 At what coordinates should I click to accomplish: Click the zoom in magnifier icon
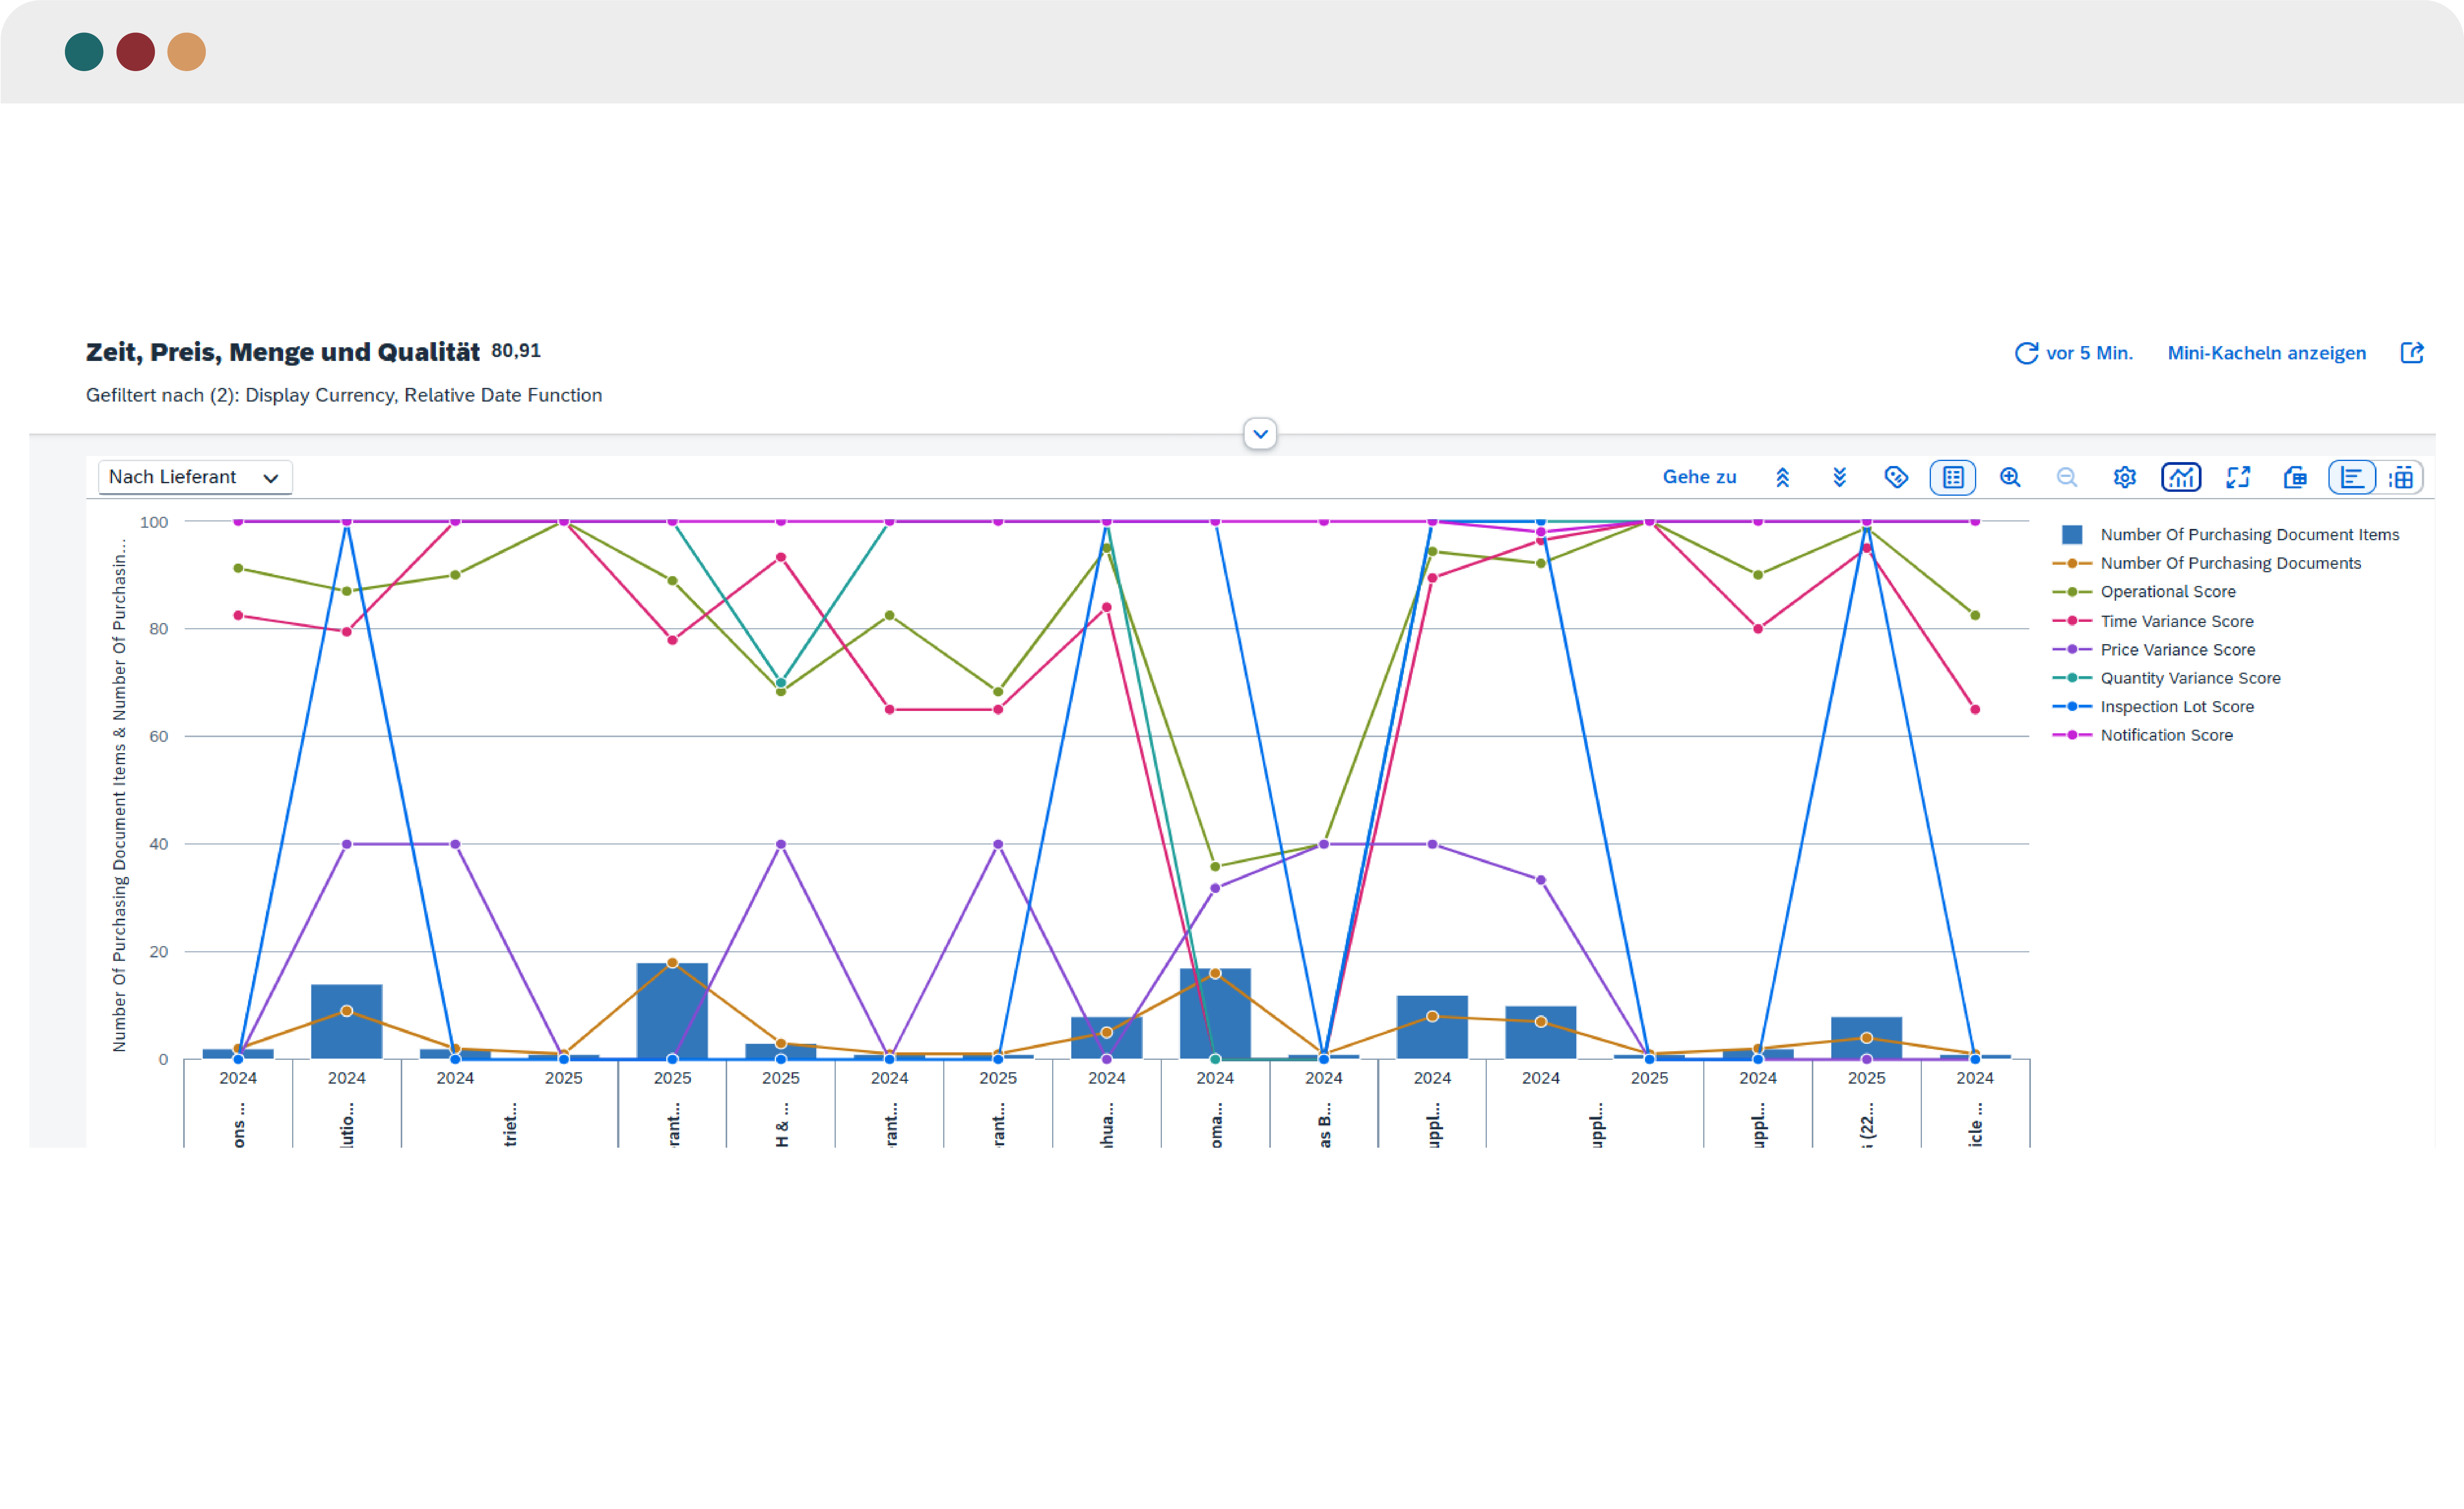[x=2010, y=478]
